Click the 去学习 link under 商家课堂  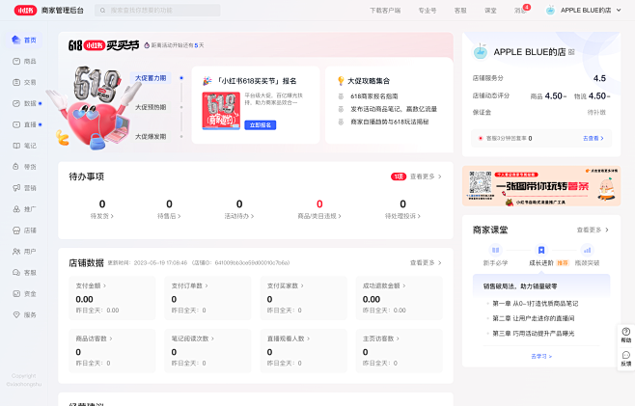541,357
